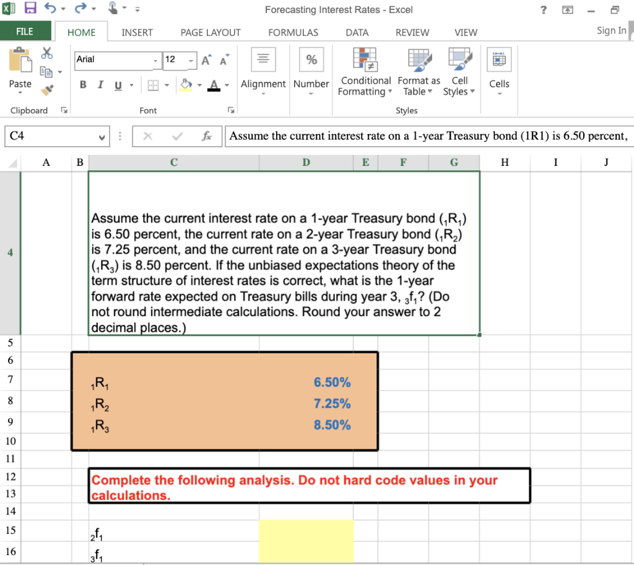Open the Arial font name dropdown
This screenshot has height=565, width=634.
[x=155, y=61]
